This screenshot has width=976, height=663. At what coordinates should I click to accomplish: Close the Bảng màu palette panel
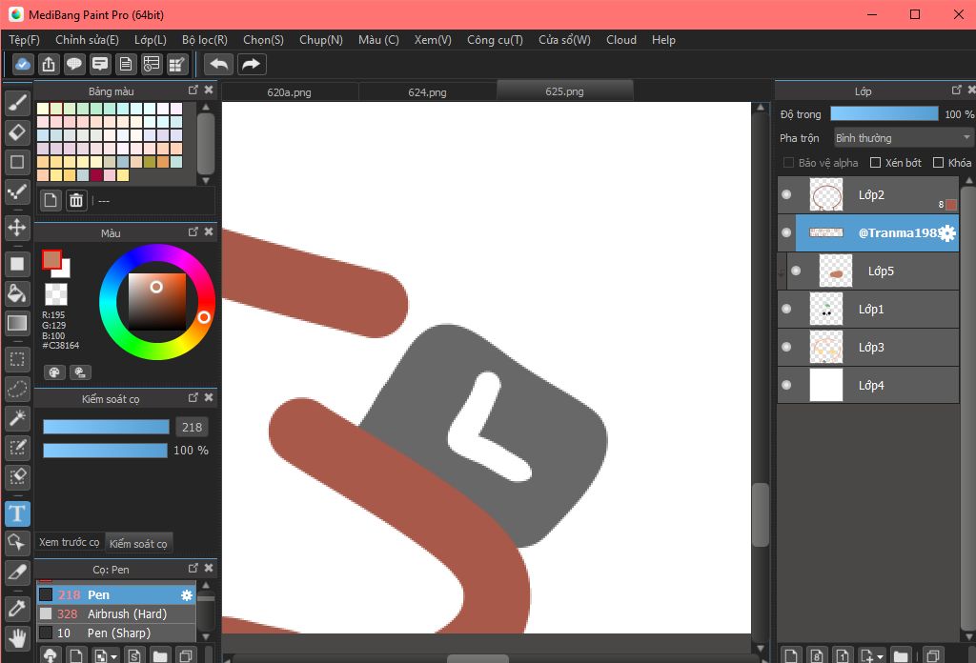pos(209,90)
